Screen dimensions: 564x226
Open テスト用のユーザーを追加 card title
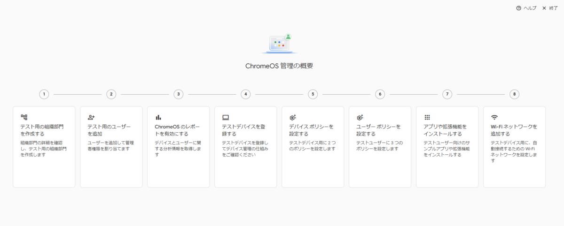tap(109, 130)
